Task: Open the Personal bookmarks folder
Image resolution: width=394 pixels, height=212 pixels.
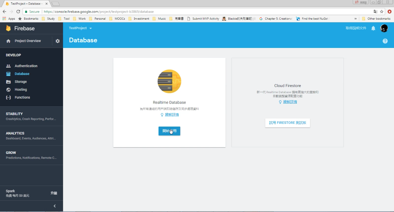Action: (x=97, y=18)
